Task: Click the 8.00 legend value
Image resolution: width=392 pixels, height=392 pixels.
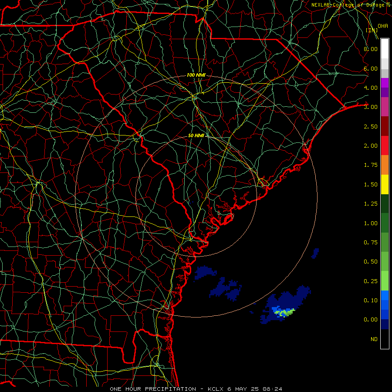Action: (371, 49)
